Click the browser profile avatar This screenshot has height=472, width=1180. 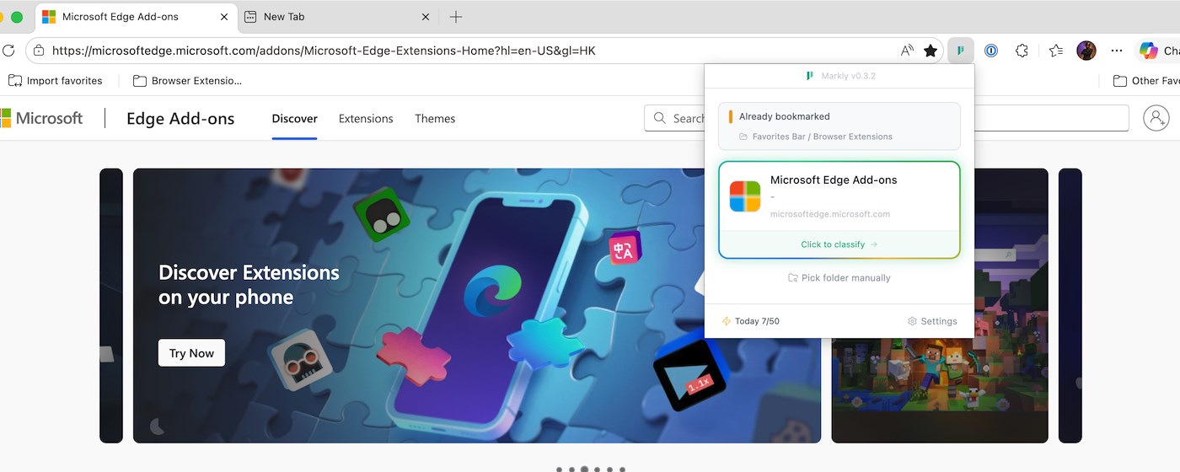(x=1086, y=51)
